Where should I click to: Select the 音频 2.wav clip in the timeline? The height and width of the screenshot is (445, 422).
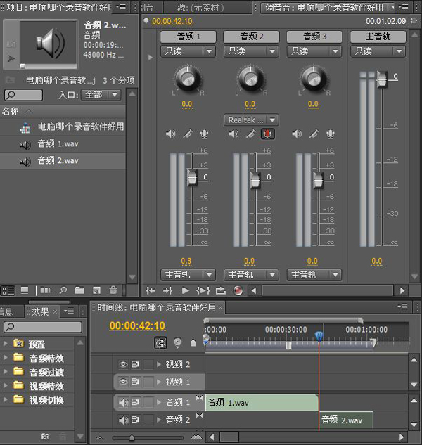point(346,420)
